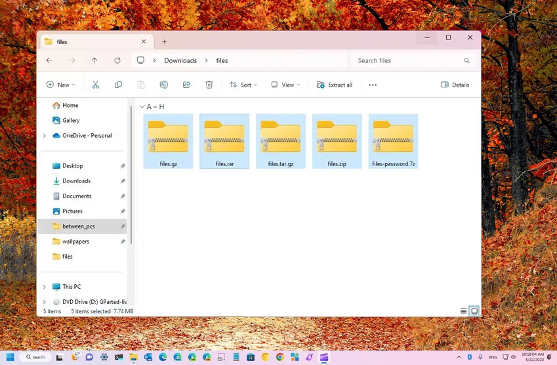Toggle the Details pane

[455, 85]
